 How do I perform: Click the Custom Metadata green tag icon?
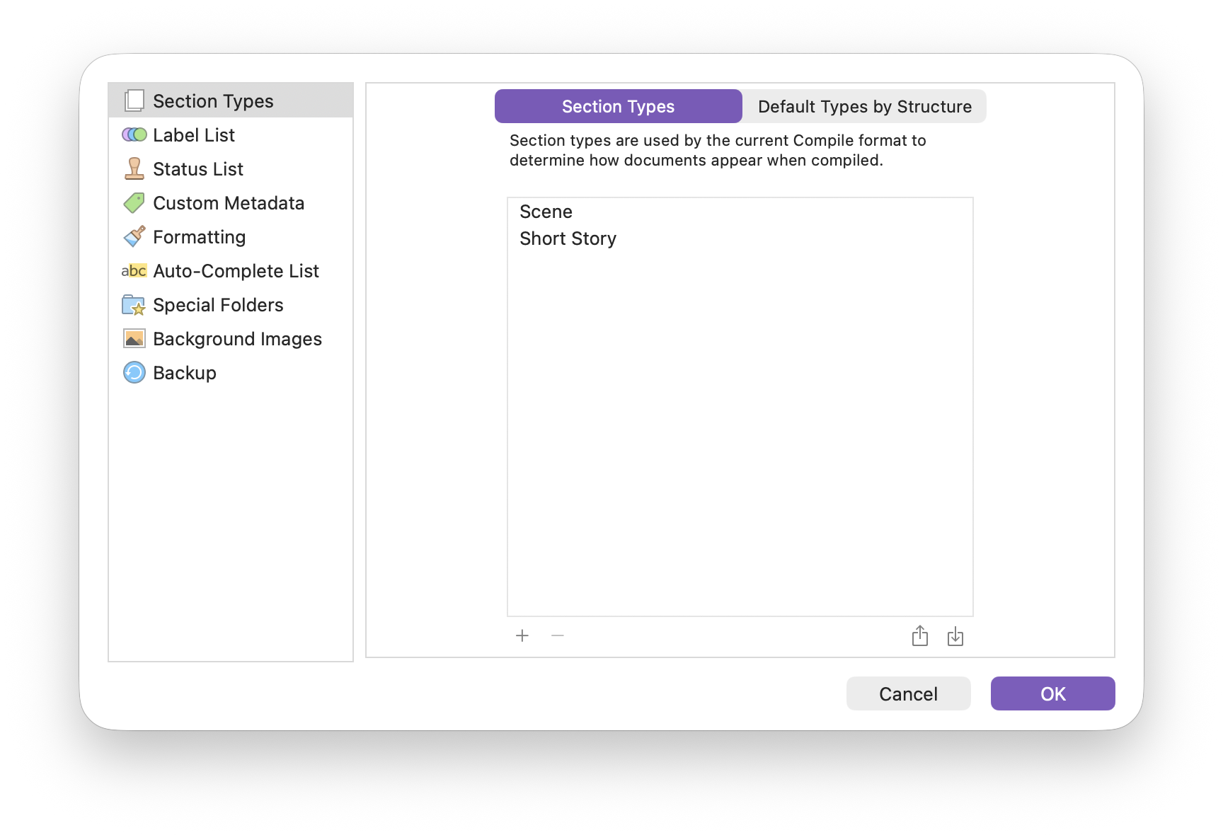point(134,203)
